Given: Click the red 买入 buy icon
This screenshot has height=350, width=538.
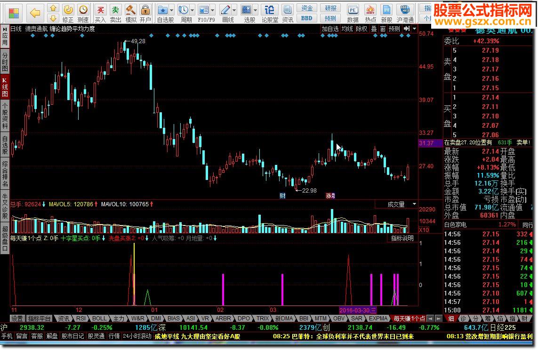Looking at the screenshot, I should [100, 13].
